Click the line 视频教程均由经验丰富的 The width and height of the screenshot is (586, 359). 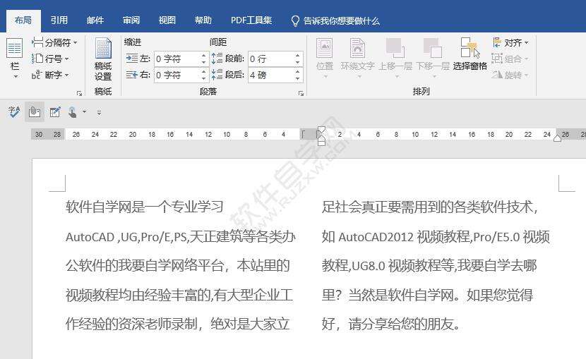coord(179,296)
